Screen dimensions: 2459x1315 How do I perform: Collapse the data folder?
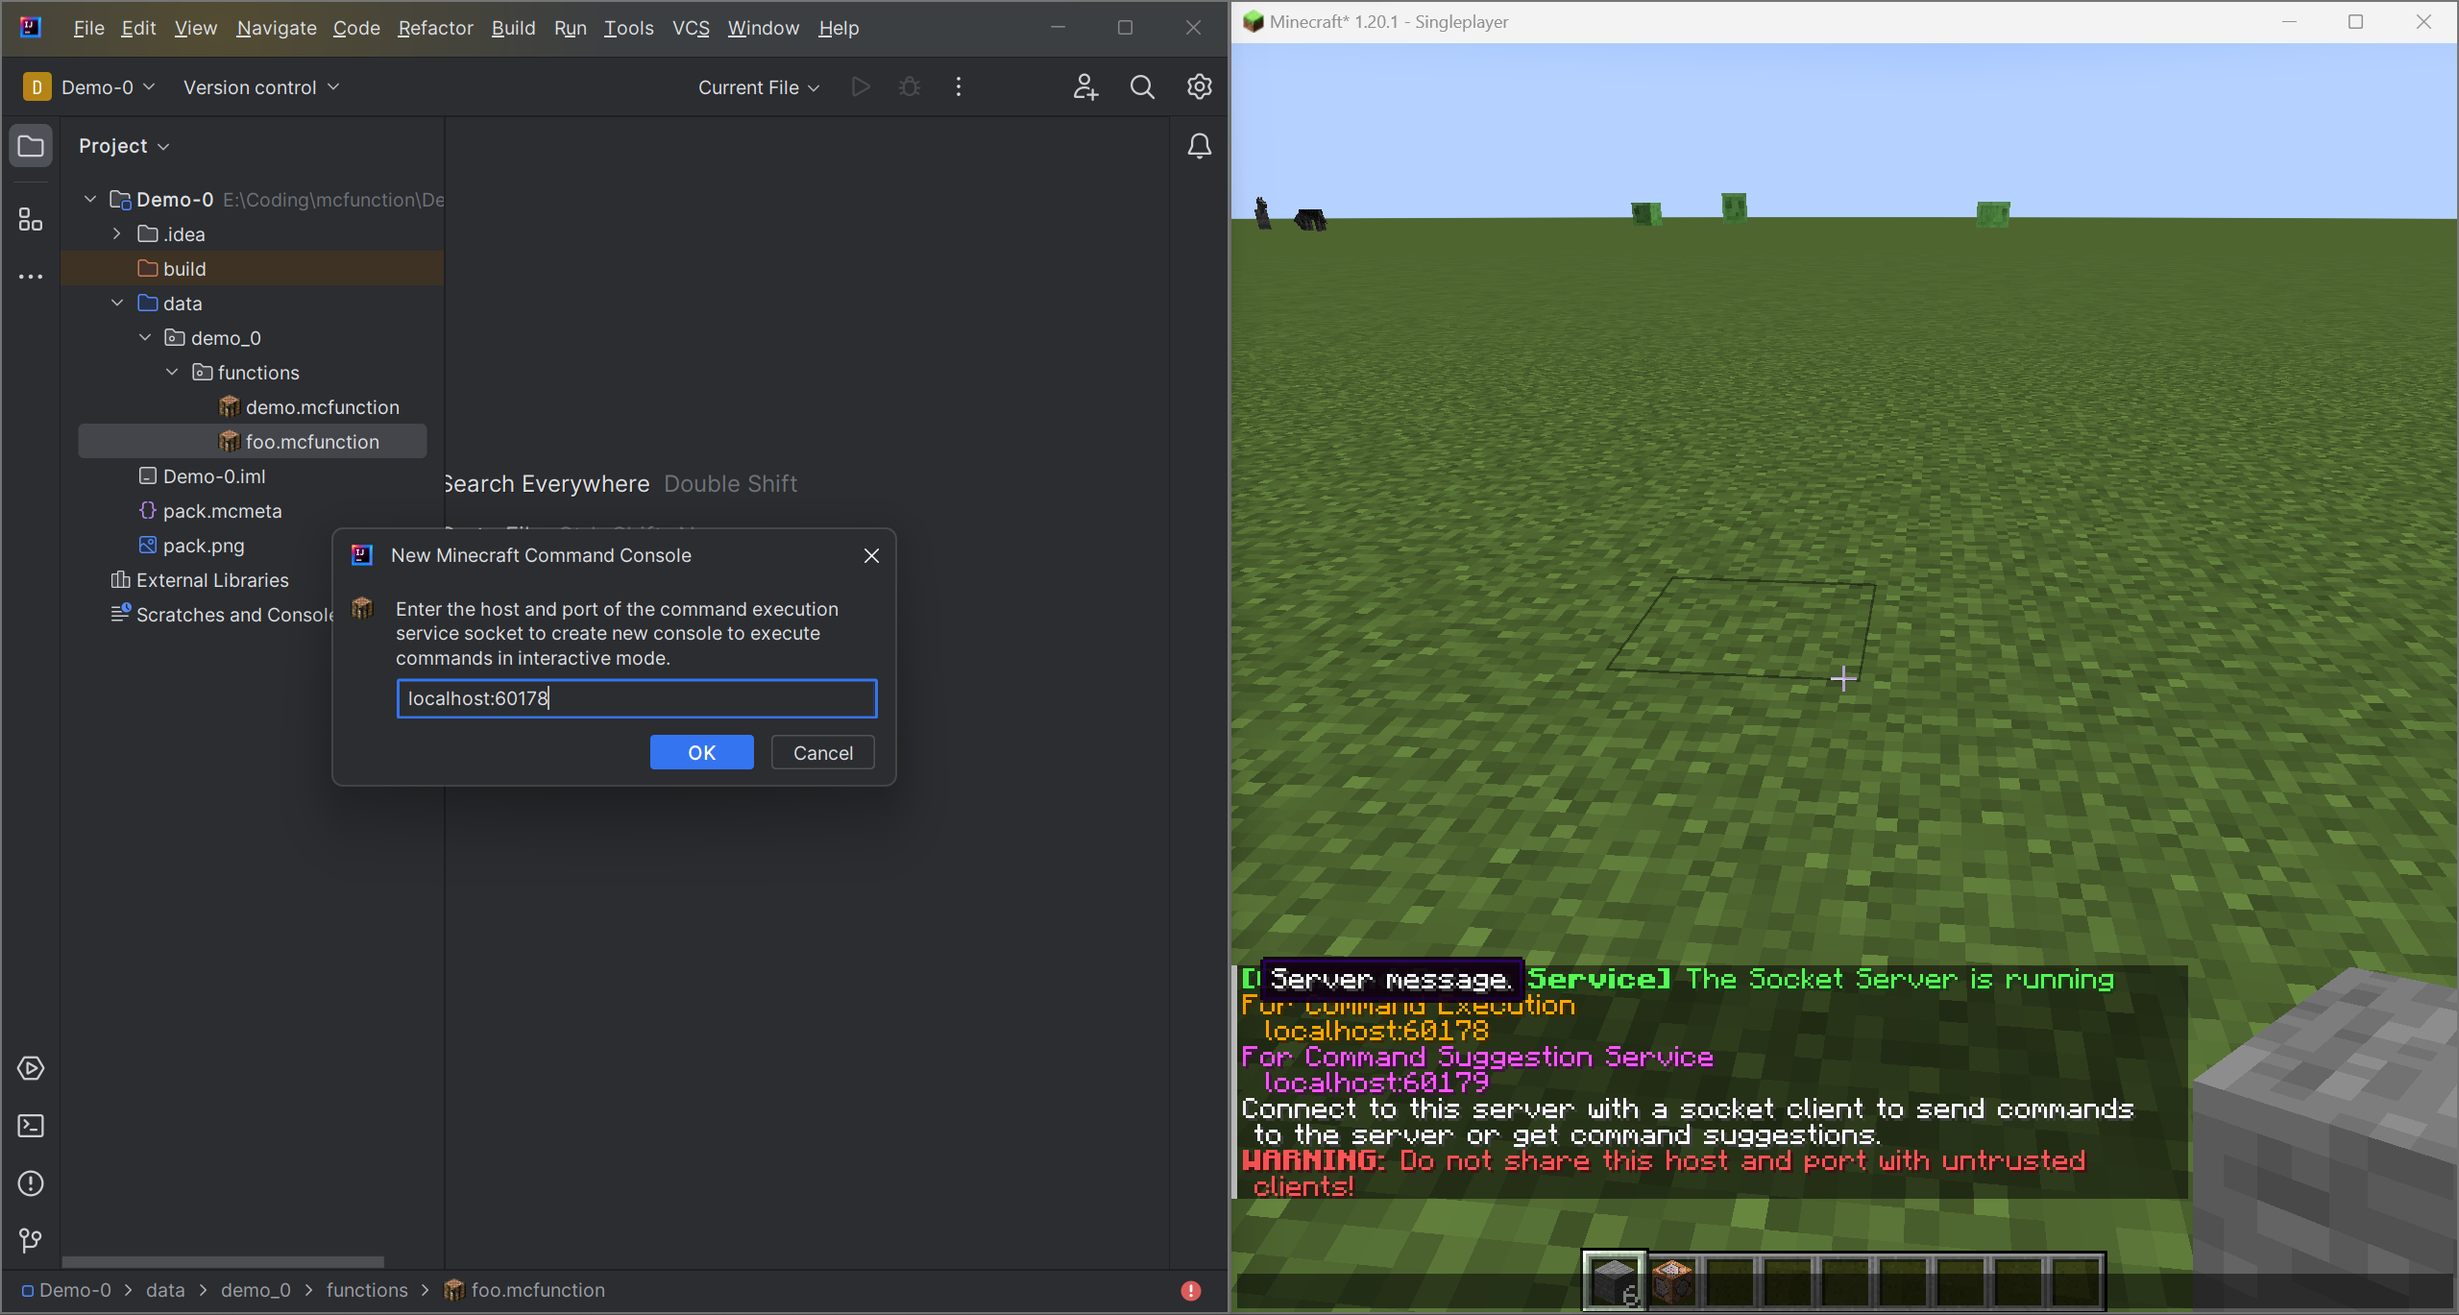coord(117,304)
